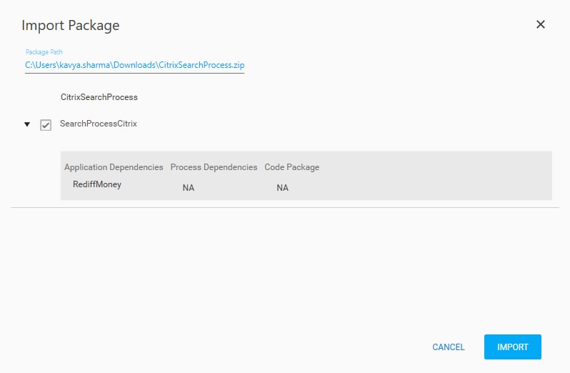Click the Application Dependencies column header
The image size is (570, 373).
pyautogui.click(x=114, y=167)
